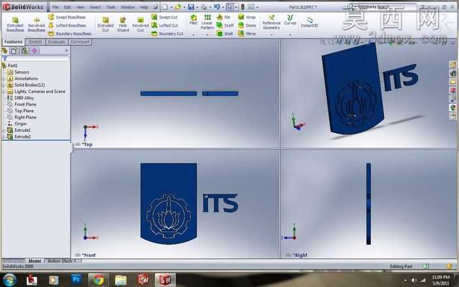Click the New document icon
The width and height of the screenshot is (459, 287).
click(x=166, y=7)
